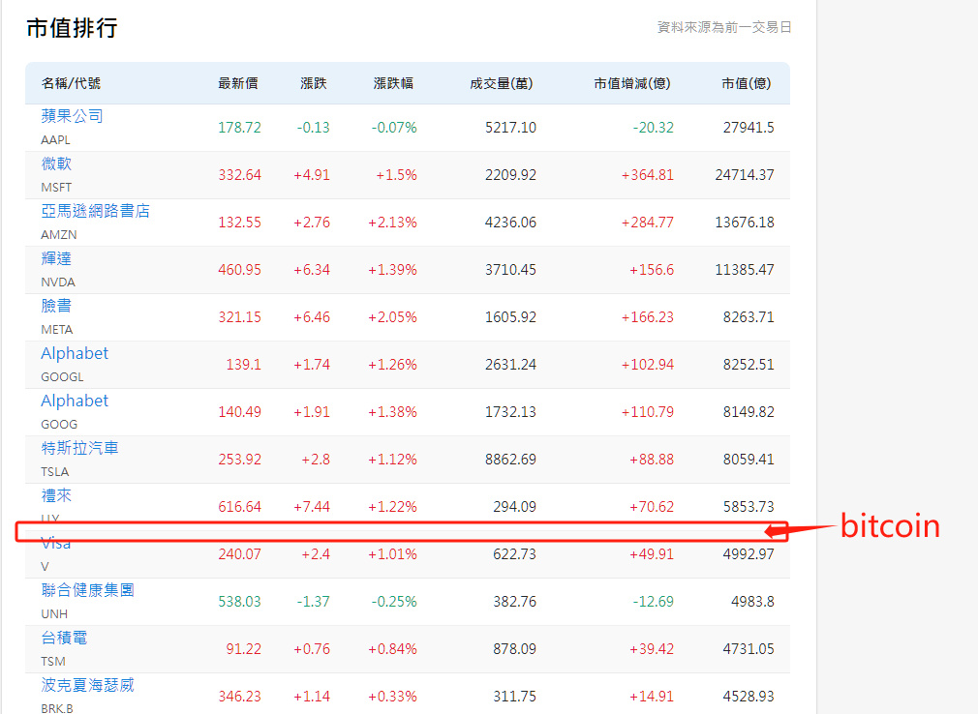Click Amazon's market cap 13676.18
978x714 pixels.
(744, 223)
